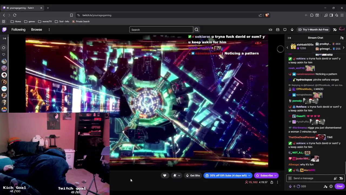The image size is (346, 195).
Task: Click the Get Bits button under video
Action: [x=193, y=175]
